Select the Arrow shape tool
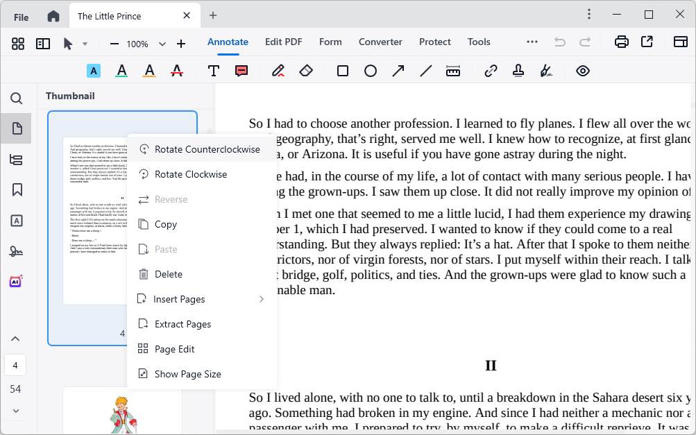 [398, 70]
